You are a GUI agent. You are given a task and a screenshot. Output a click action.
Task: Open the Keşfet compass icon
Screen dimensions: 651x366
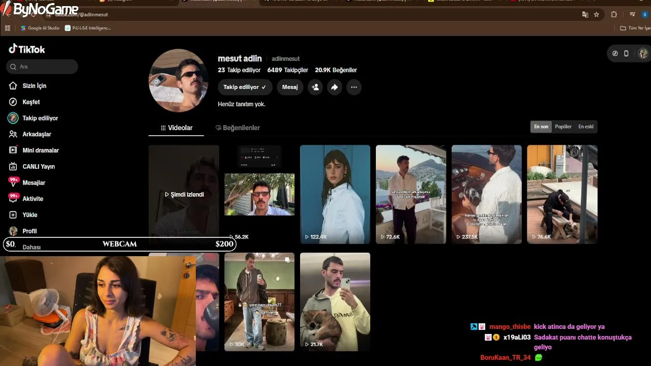coord(13,102)
